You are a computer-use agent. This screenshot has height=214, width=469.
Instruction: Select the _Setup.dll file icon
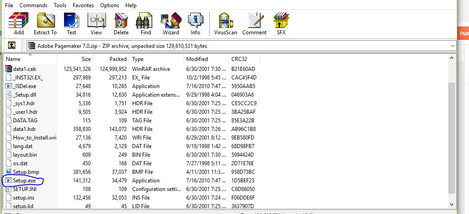click(9, 94)
